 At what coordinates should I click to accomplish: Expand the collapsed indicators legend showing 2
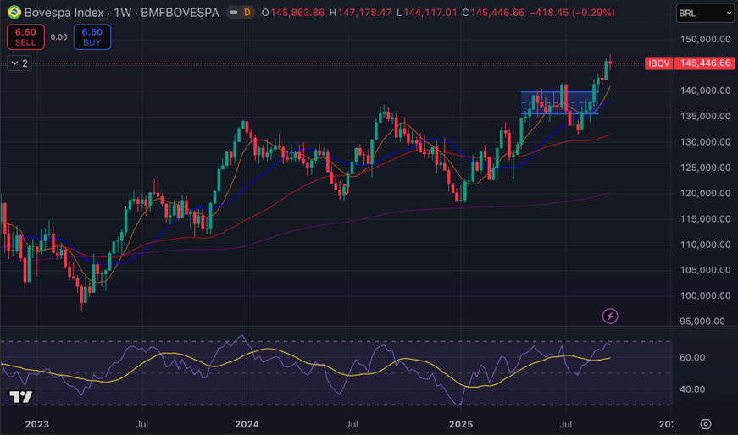[19, 63]
